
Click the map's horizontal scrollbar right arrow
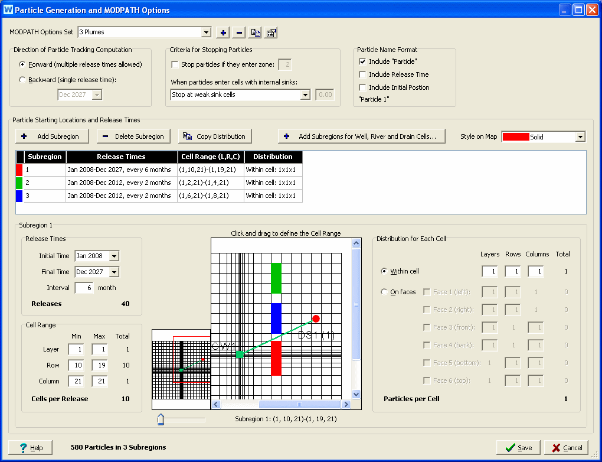pos(346,404)
